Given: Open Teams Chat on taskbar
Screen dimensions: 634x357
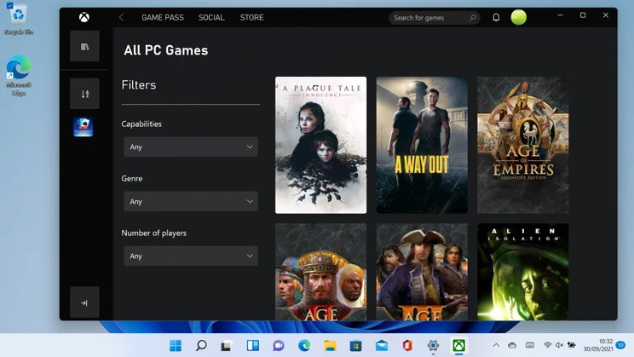Looking at the screenshot, I should (278, 345).
